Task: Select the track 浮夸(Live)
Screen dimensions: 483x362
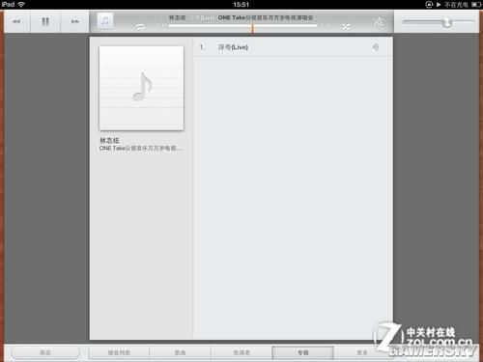Action: (x=293, y=47)
